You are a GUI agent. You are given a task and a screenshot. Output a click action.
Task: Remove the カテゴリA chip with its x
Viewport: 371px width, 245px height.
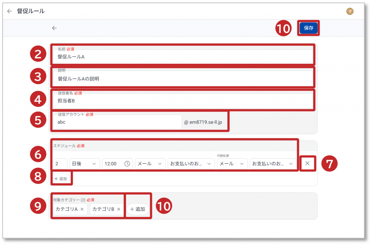pos(82,209)
